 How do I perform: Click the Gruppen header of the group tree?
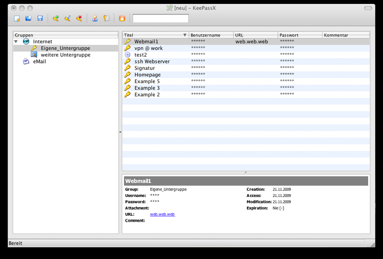point(66,35)
